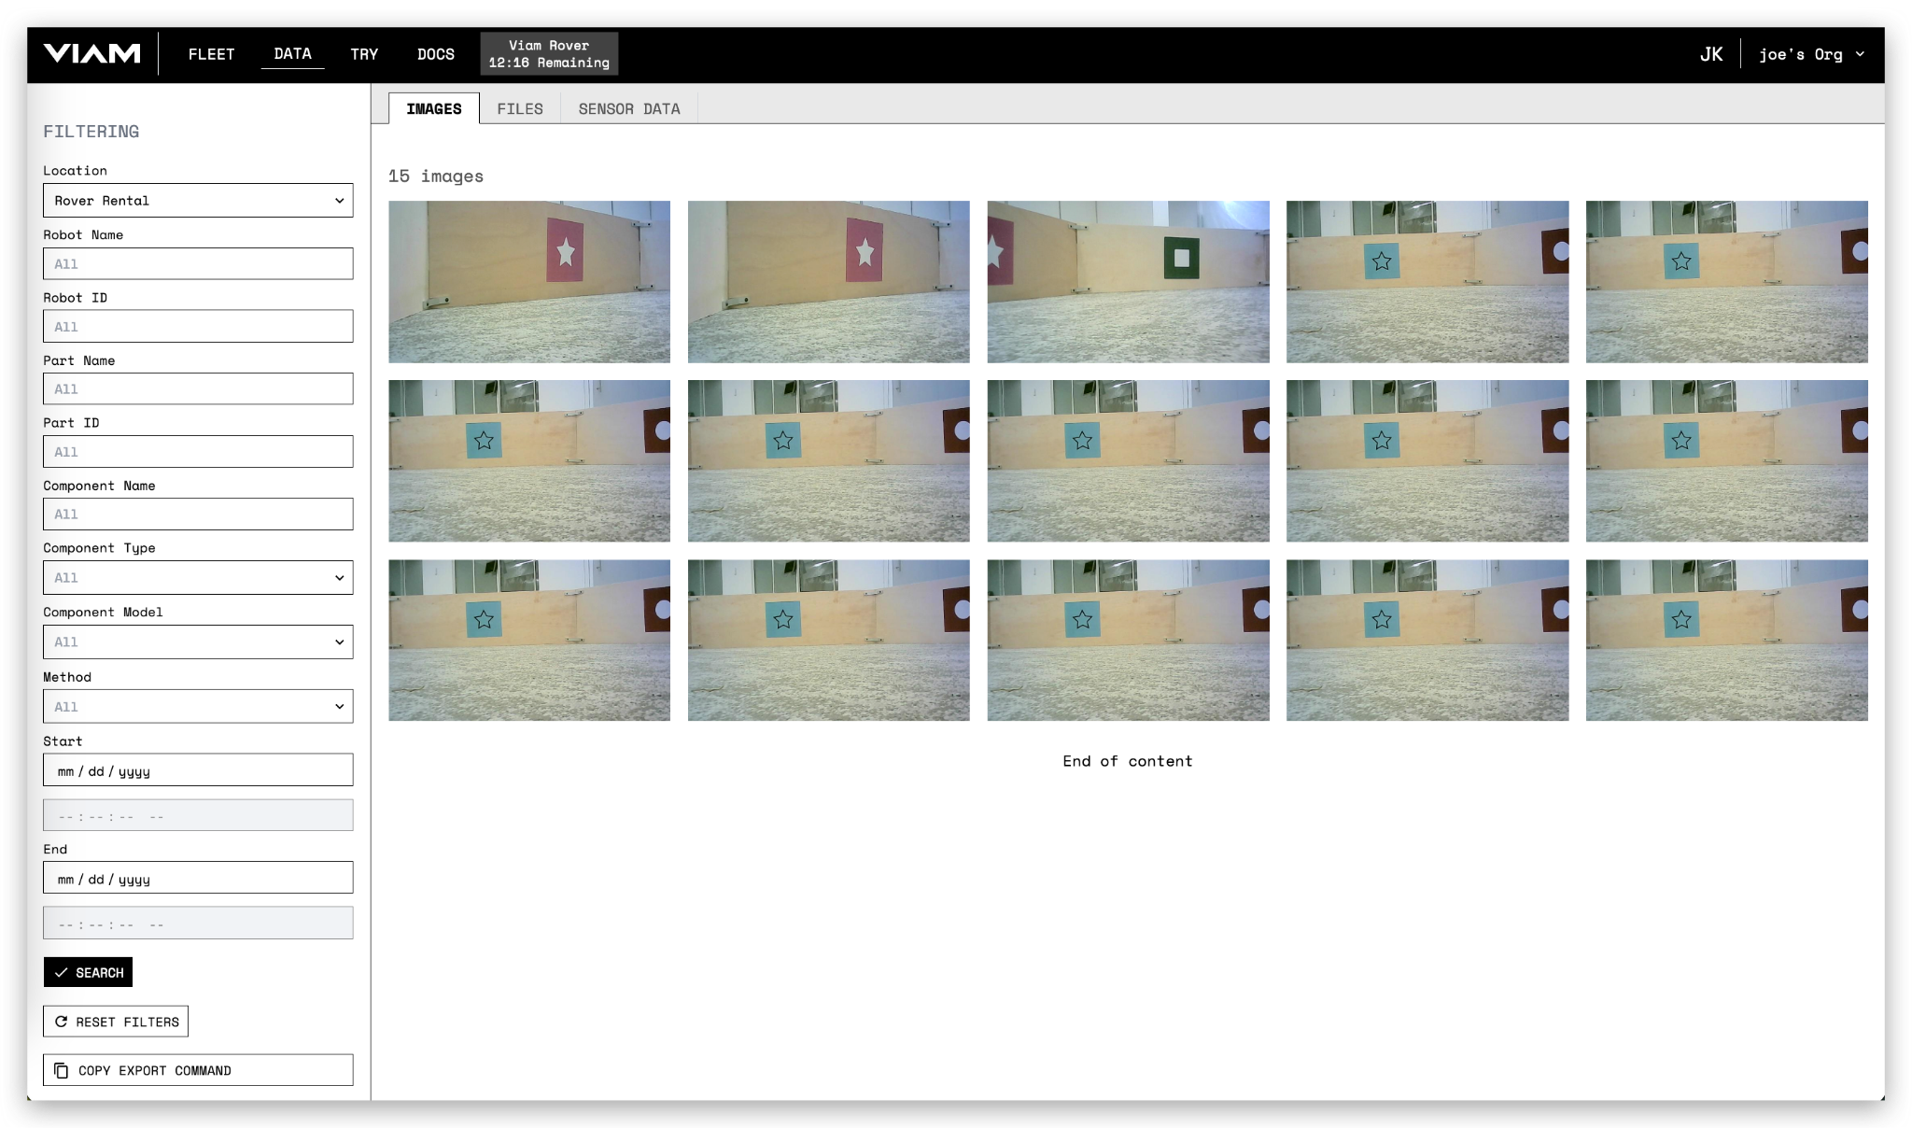Click the JK user avatar

[1712, 53]
